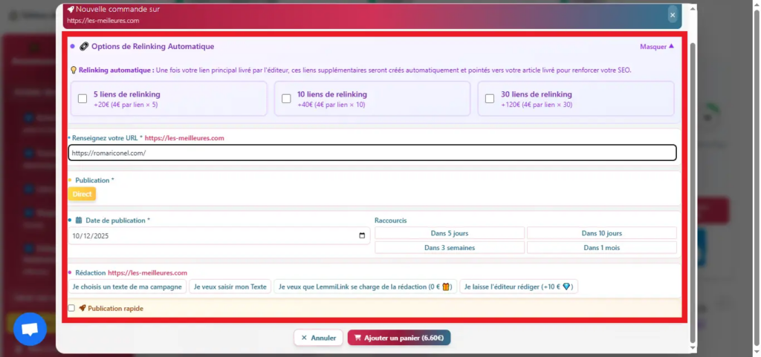This screenshot has width=761, height=357.
Task: Click the dialog scrollbar down arrow
Action: click(693, 348)
